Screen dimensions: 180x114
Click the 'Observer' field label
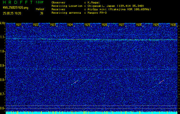[58, 3]
